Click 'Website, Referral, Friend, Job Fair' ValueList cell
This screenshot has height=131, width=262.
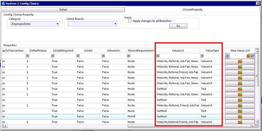[178, 106]
